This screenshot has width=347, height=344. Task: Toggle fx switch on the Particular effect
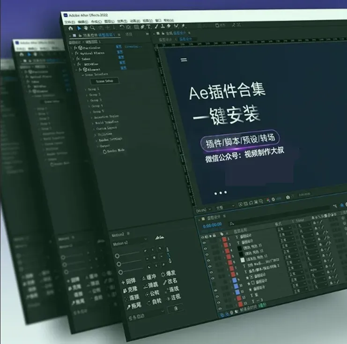(75, 48)
